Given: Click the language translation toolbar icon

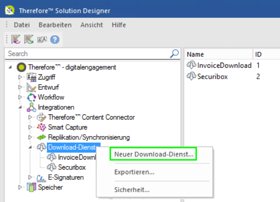Looking at the screenshot, I should click(42, 40).
